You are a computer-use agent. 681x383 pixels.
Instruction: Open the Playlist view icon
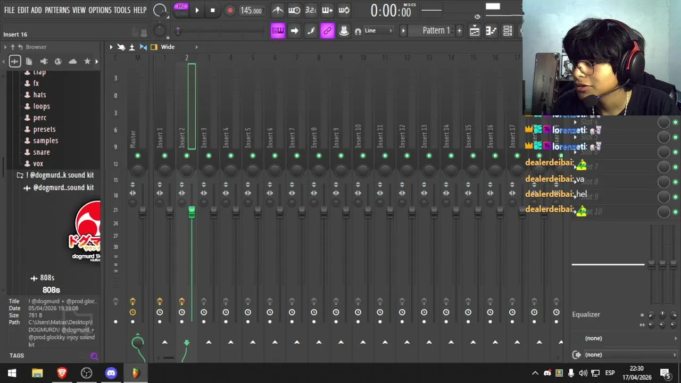pyautogui.click(x=475, y=31)
